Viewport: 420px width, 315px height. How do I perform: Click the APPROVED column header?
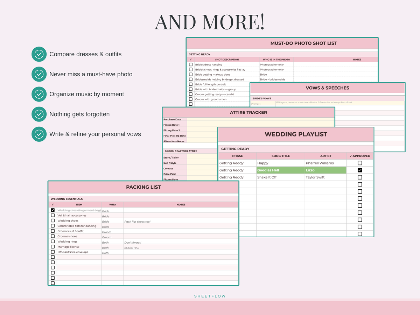(x=360, y=156)
